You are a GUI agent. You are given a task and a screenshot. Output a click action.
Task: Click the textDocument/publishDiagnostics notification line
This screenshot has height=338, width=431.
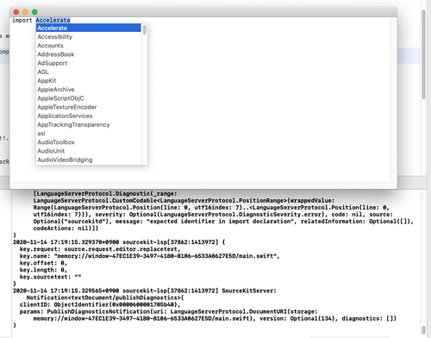pos(105,297)
